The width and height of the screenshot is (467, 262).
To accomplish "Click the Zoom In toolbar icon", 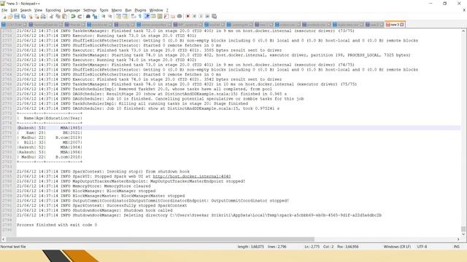I will [104, 16].
